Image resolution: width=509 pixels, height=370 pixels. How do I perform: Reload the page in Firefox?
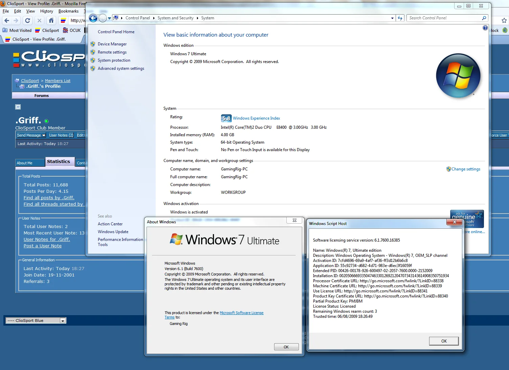click(28, 21)
